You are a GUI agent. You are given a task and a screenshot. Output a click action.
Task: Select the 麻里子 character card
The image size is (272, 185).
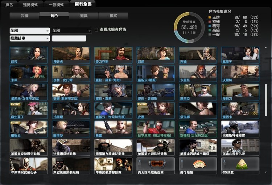click(240, 55)
